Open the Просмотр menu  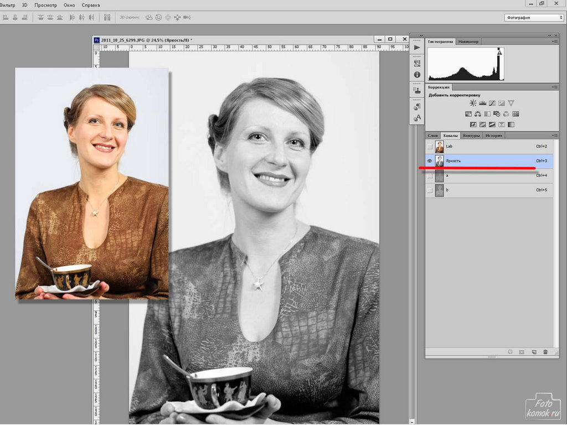coord(45,5)
